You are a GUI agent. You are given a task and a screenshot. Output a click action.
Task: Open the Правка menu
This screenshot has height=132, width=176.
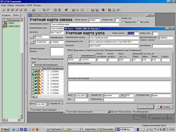pos(11,5)
